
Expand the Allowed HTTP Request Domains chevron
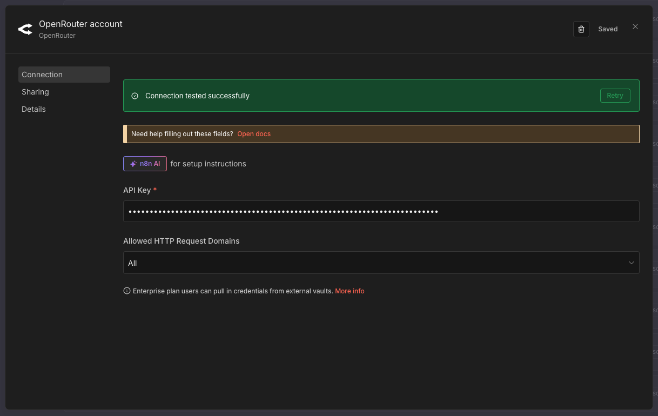631,263
